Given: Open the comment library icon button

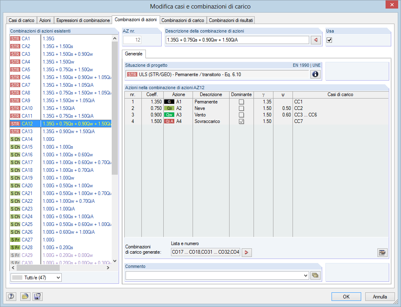Looking at the screenshot, I should (x=315, y=276).
